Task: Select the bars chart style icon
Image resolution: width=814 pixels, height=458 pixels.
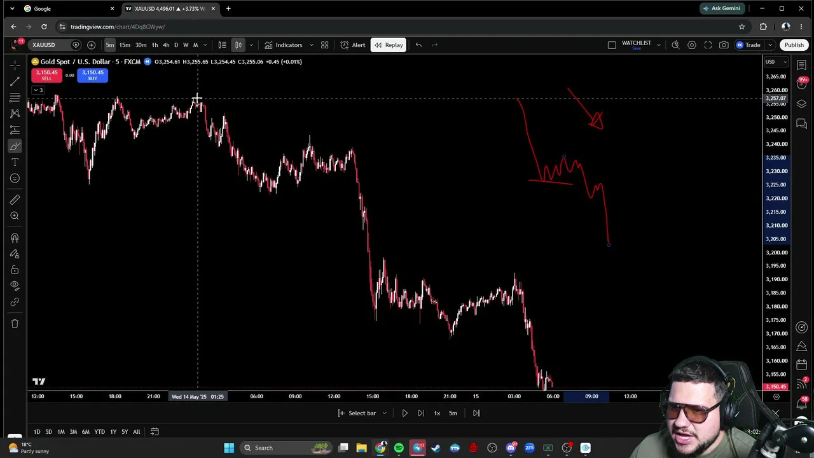Action: pos(222,45)
